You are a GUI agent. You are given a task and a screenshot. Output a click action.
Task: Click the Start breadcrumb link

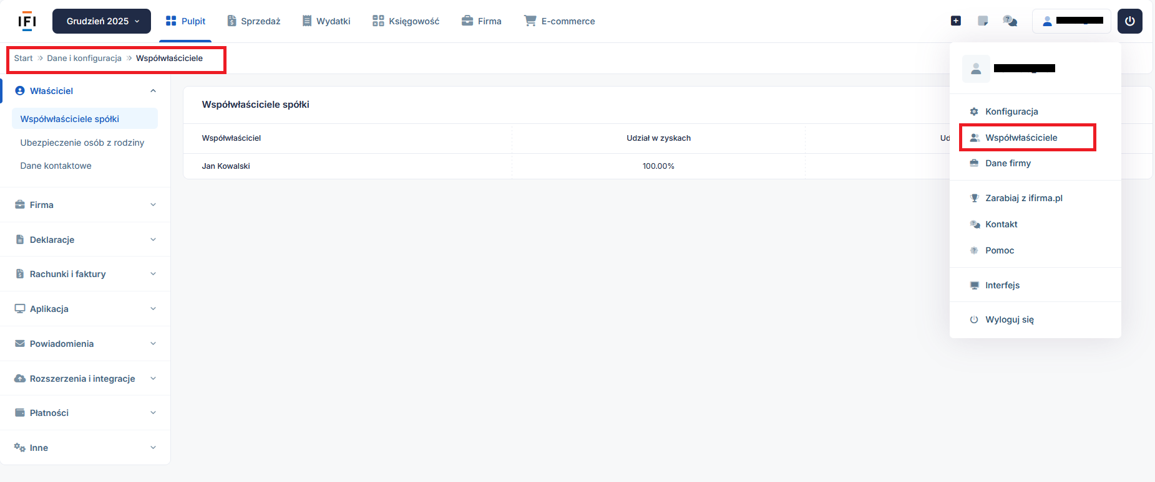click(23, 58)
